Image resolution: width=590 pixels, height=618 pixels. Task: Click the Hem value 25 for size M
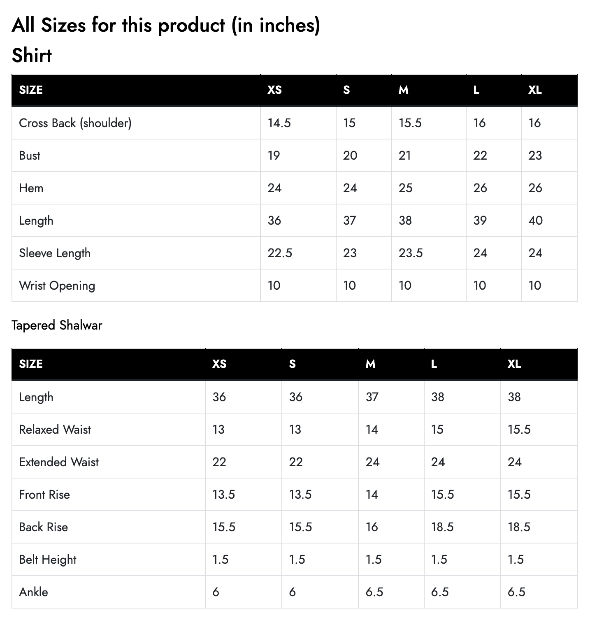(x=405, y=188)
